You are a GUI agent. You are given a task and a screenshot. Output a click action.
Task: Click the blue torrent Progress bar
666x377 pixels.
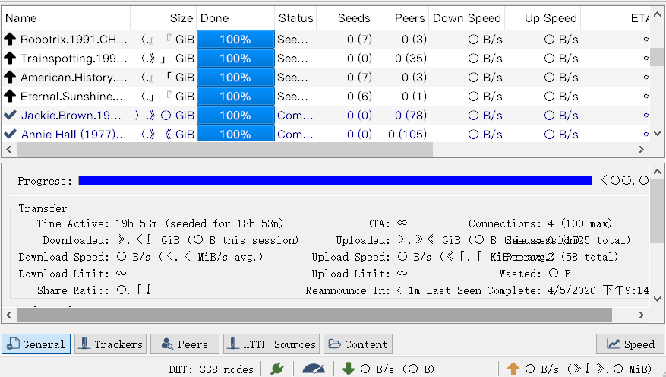335,181
